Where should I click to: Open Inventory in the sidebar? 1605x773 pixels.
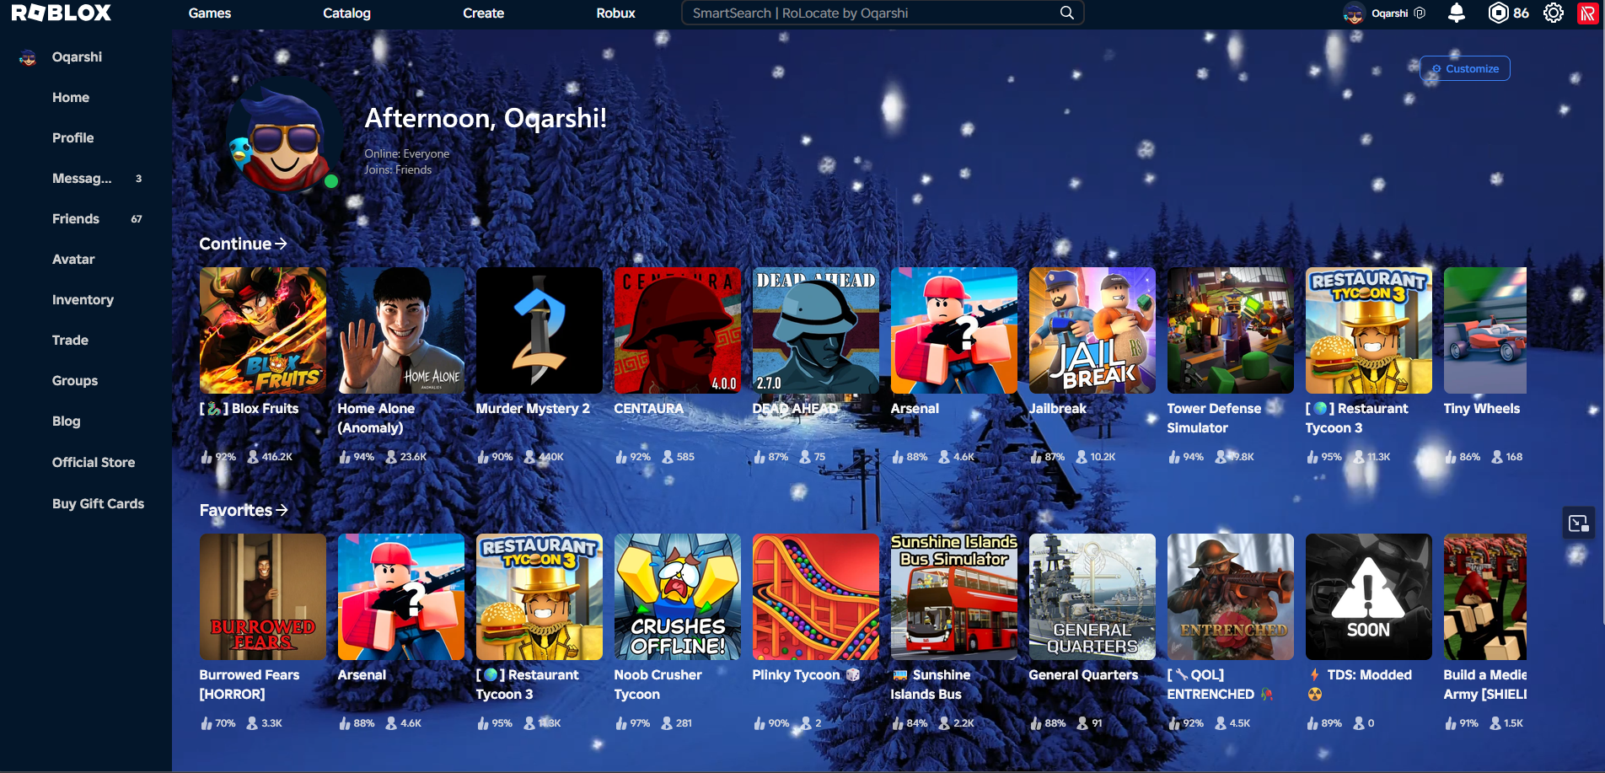tap(83, 299)
